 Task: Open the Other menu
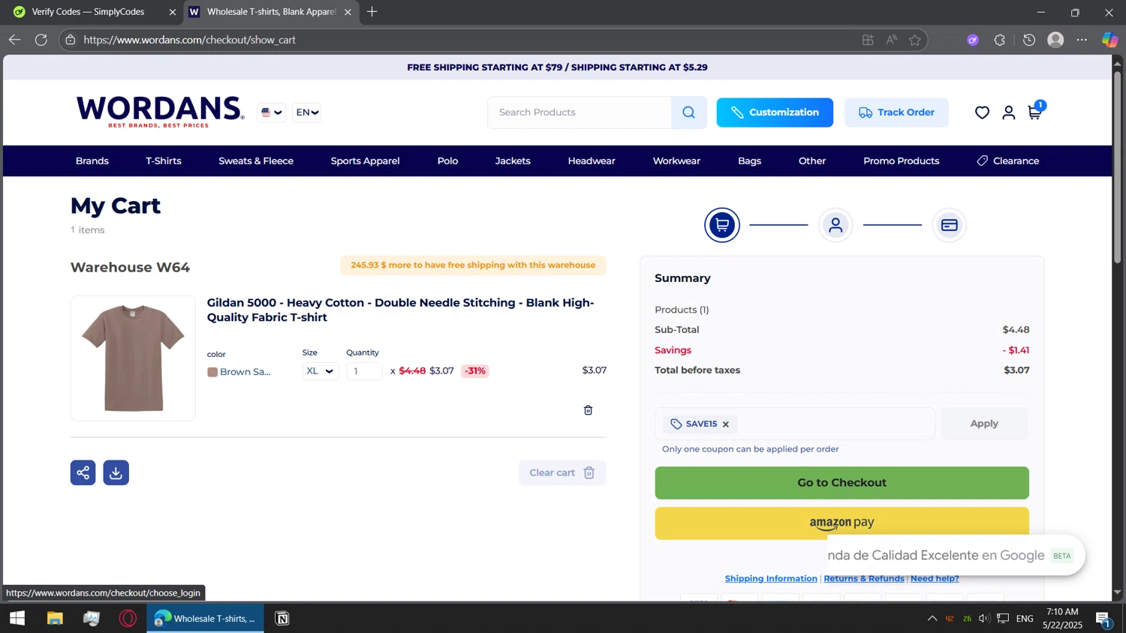[x=812, y=161]
